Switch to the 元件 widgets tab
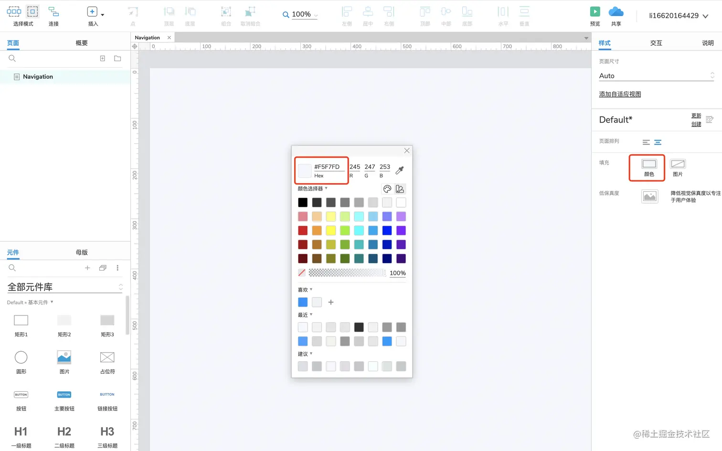 coord(13,252)
